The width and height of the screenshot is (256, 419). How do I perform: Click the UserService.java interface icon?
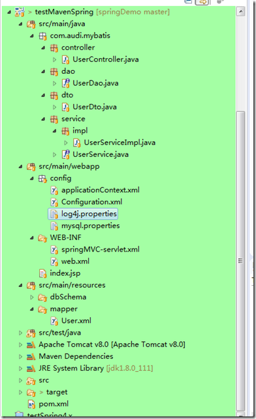(66, 154)
